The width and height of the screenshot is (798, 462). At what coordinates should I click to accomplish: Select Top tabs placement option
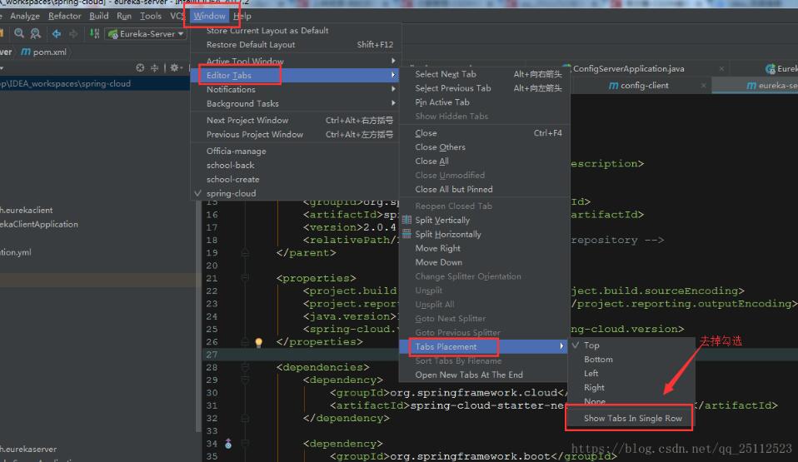pyautogui.click(x=591, y=345)
